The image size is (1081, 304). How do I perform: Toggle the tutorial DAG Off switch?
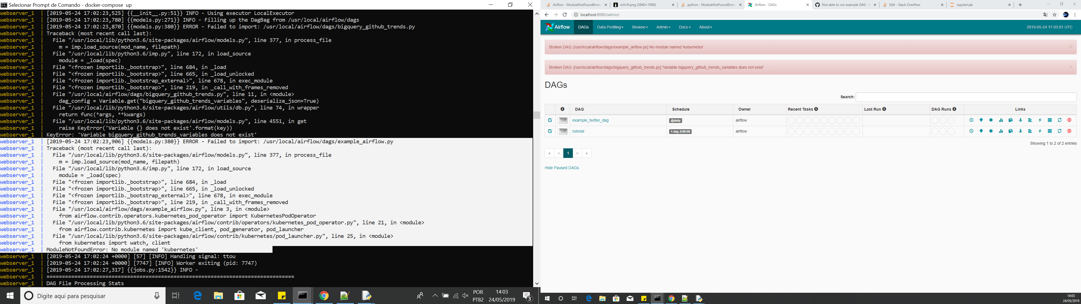click(563, 131)
